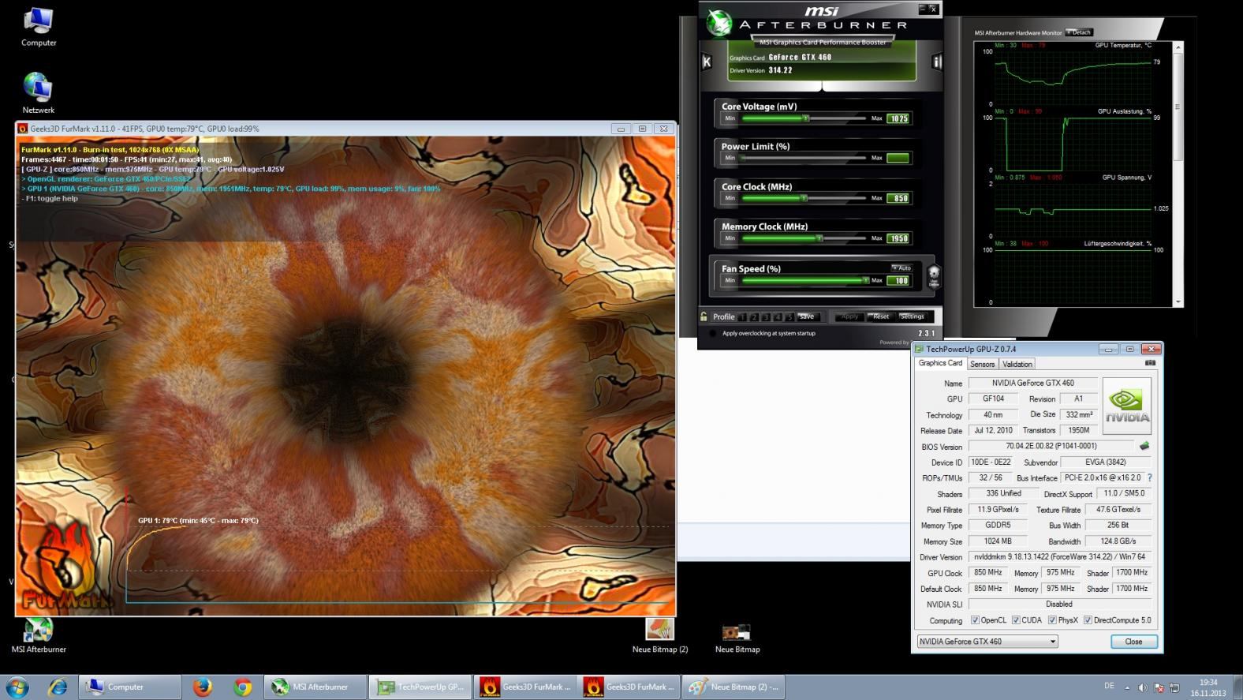Screen dimensions: 1243x700
Task: Open MSI Afterburner Kombustor K button
Action: pos(706,62)
